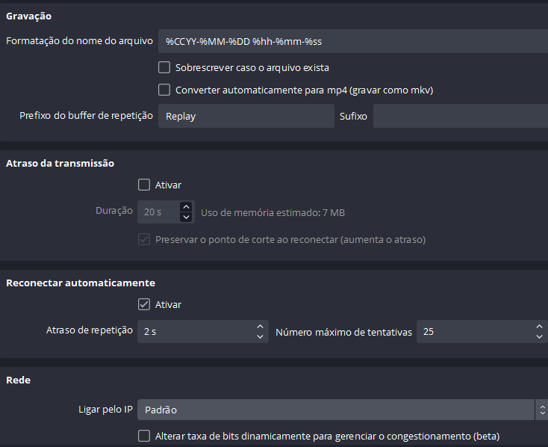Click the Formatação do nome do arquivo field

(353, 41)
